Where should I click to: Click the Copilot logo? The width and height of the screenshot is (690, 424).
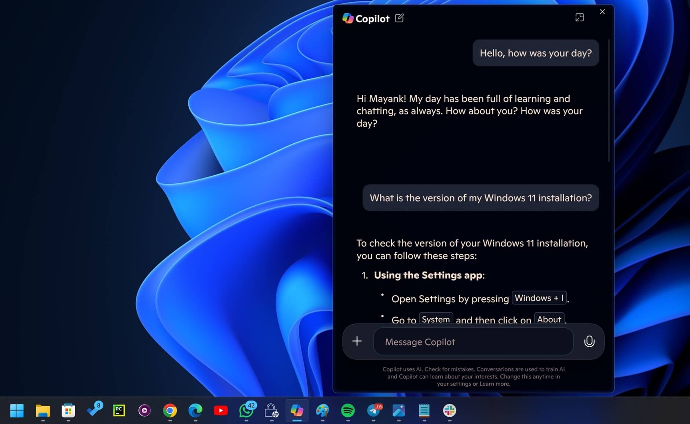click(347, 18)
